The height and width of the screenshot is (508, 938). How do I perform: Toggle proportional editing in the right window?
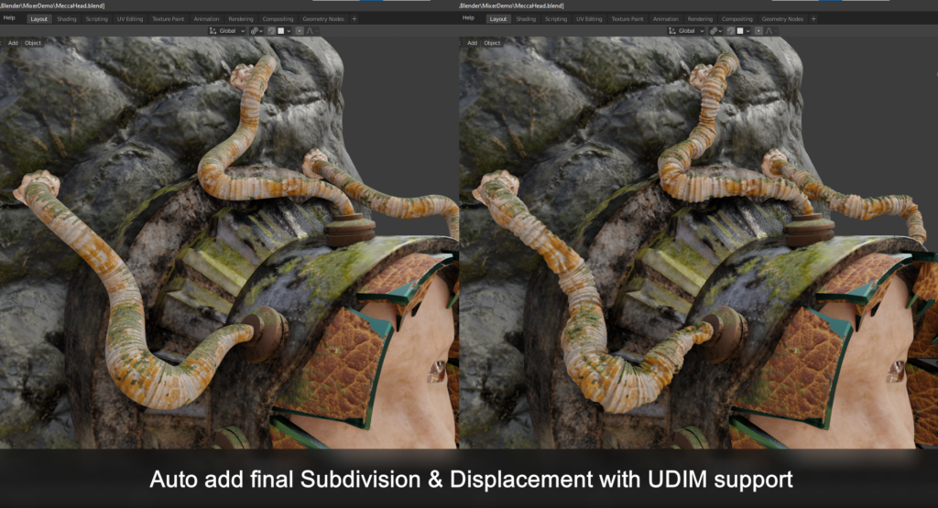pyautogui.click(x=758, y=31)
